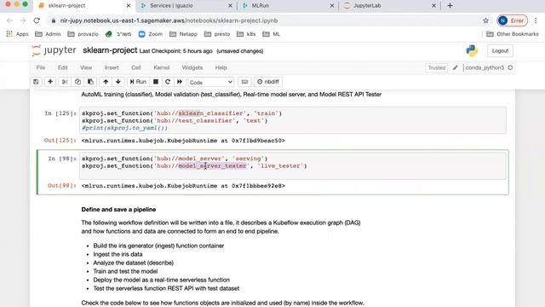
Task: Run the selected cell
Action: [138, 82]
